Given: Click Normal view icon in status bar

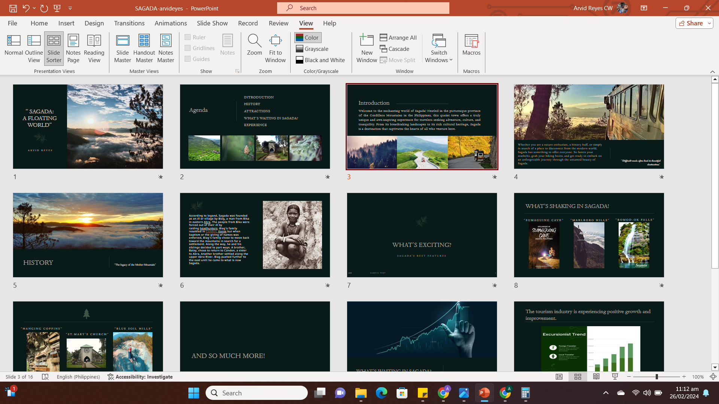Looking at the screenshot, I should (x=559, y=377).
